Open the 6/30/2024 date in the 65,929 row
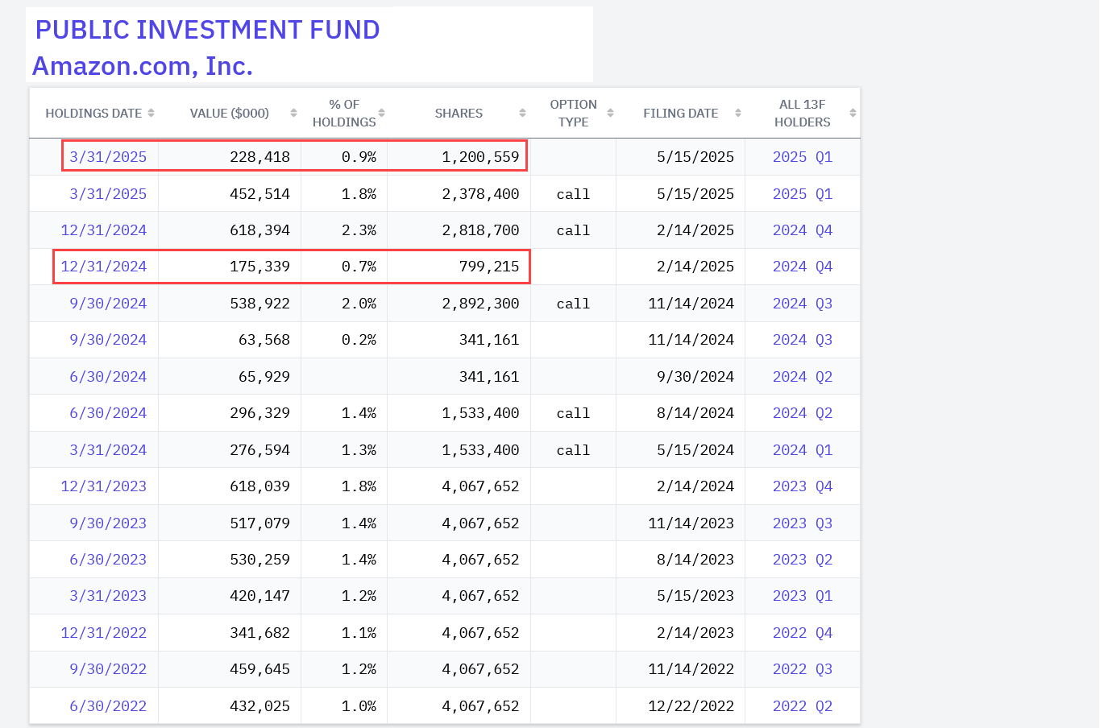1100x728 pixels. point(108,377)
